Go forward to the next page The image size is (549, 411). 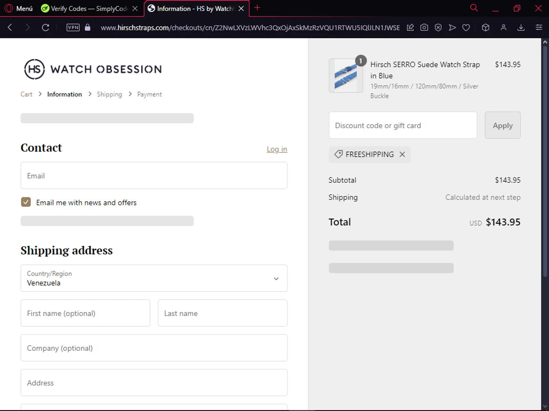point(27,27)
